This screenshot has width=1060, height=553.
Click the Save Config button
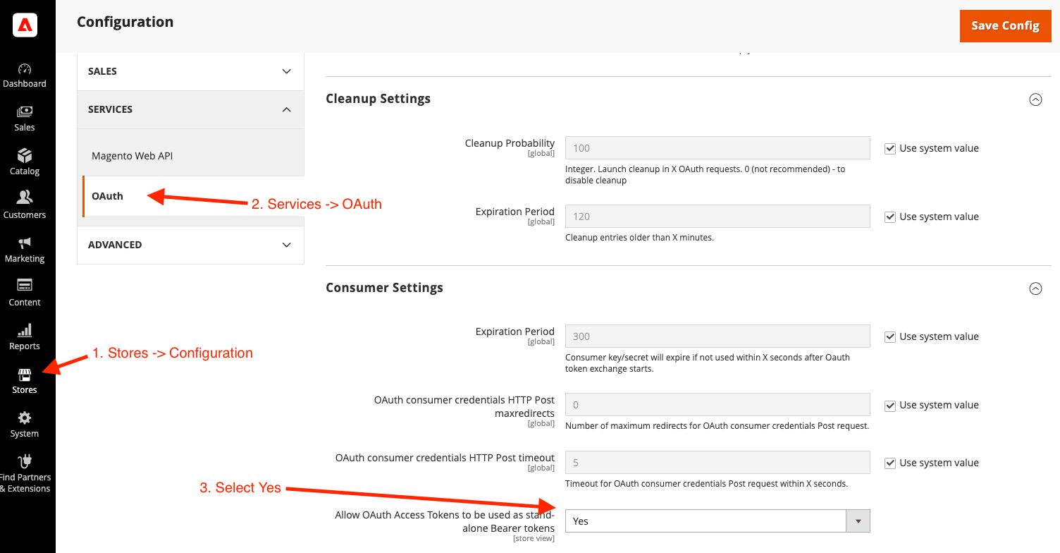click(x=1005, y=25)
